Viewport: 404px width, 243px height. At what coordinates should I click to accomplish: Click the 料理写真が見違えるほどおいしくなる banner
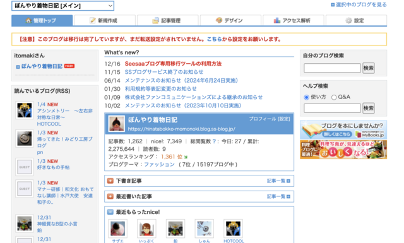(x=343, y=150)
